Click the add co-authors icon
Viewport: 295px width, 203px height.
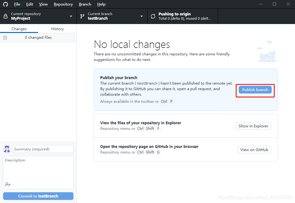pyautogui.click(x=8, y=184)
